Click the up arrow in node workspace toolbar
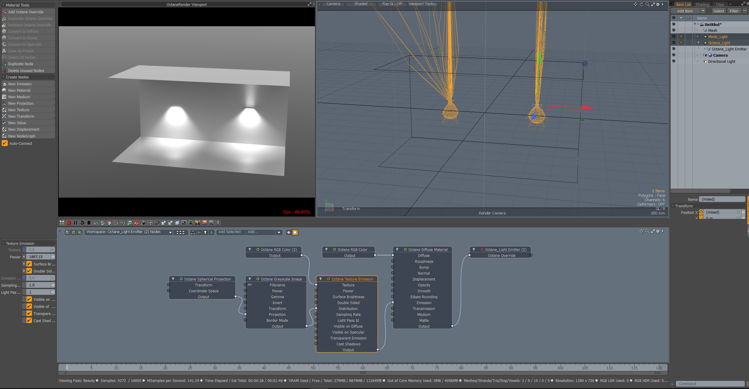 [x=205, y=232]
